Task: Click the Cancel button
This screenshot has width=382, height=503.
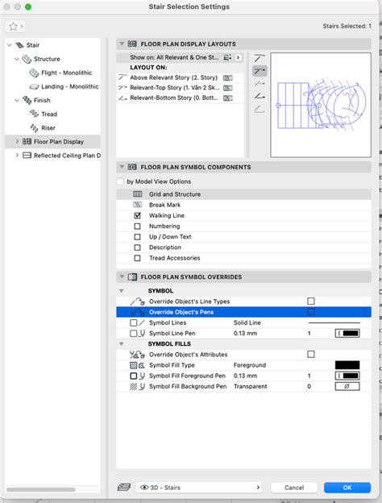Action: pyautogui.click(x=294, y=487)
